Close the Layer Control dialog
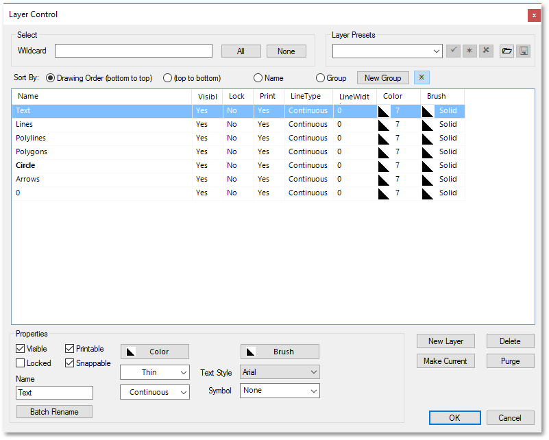549x440 pixels. click(534, 15)
